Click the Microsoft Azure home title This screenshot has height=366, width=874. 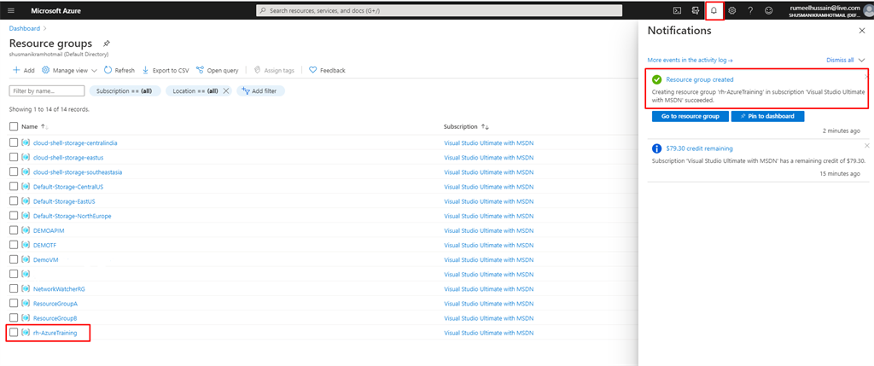[55, 10]
